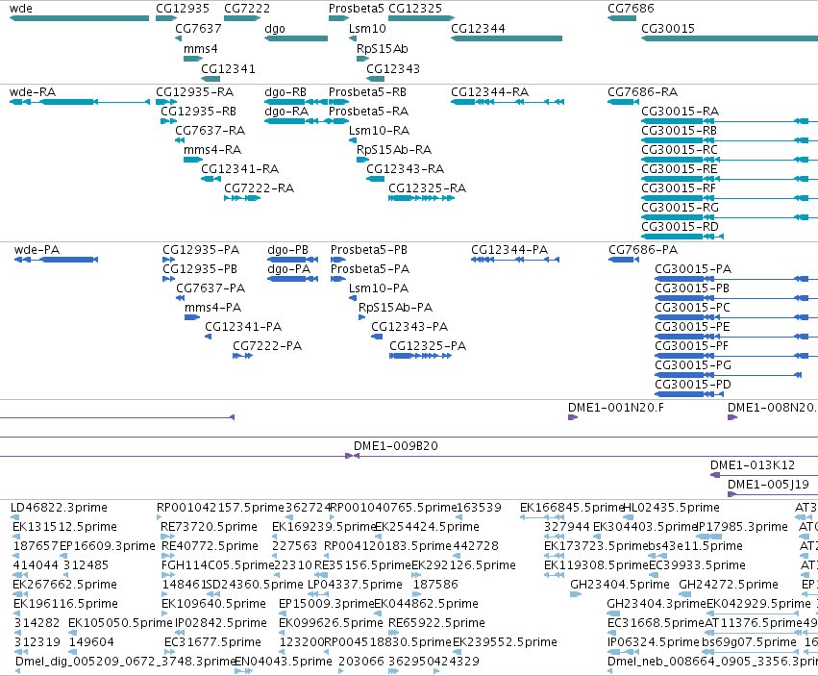818x676 pixels.
Task: Select the Prosbeta5-PA protein label
Action: 370,269
